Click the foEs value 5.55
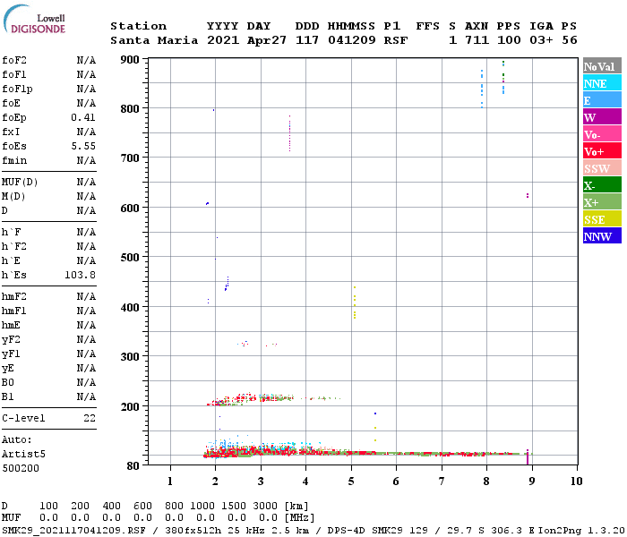This screenshot has height=537, width=627. click(x=83, y=146)
